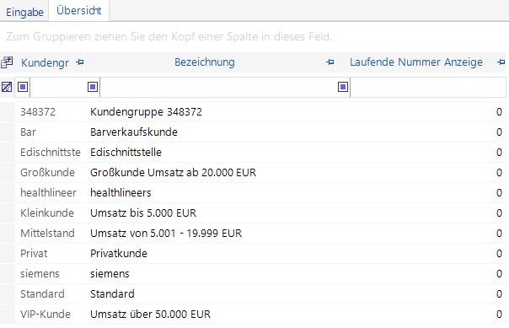
Task: Sort by the Bezeichnung column header
Action: [205, 62]
